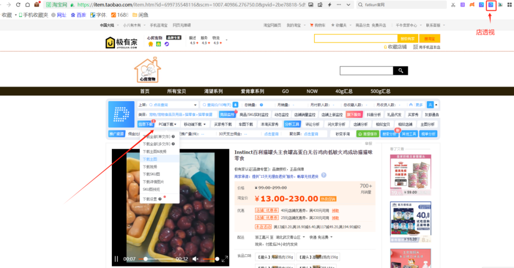
Task: Open the 闲鱼 bookmark folder
Action: (140, 15)
